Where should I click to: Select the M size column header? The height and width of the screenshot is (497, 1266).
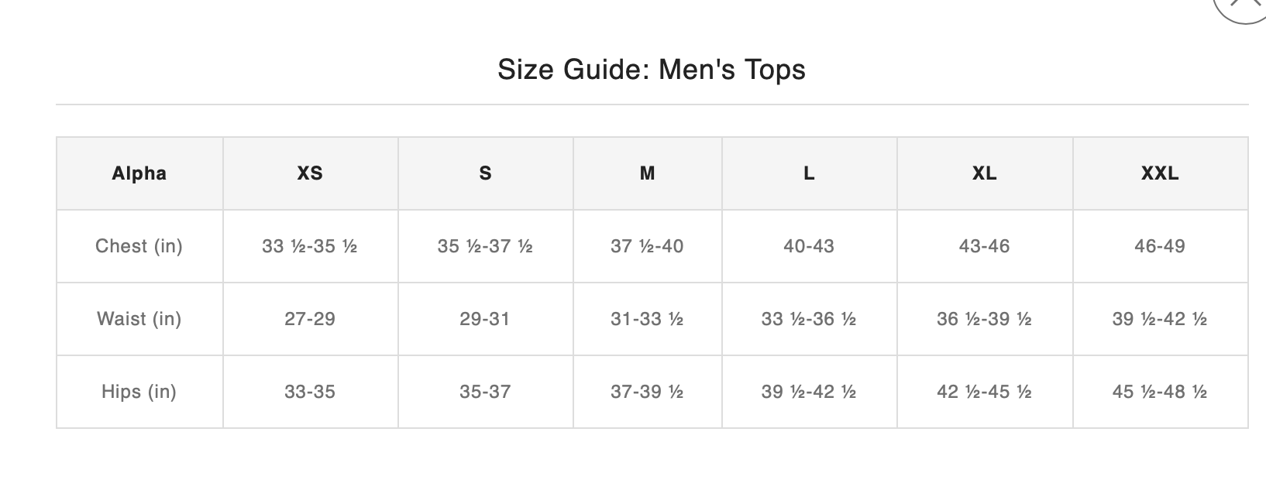point(647,173)
